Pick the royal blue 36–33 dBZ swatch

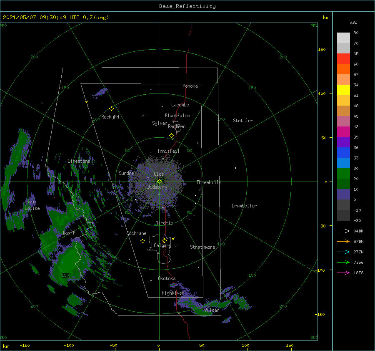click(x=343, y=153)
